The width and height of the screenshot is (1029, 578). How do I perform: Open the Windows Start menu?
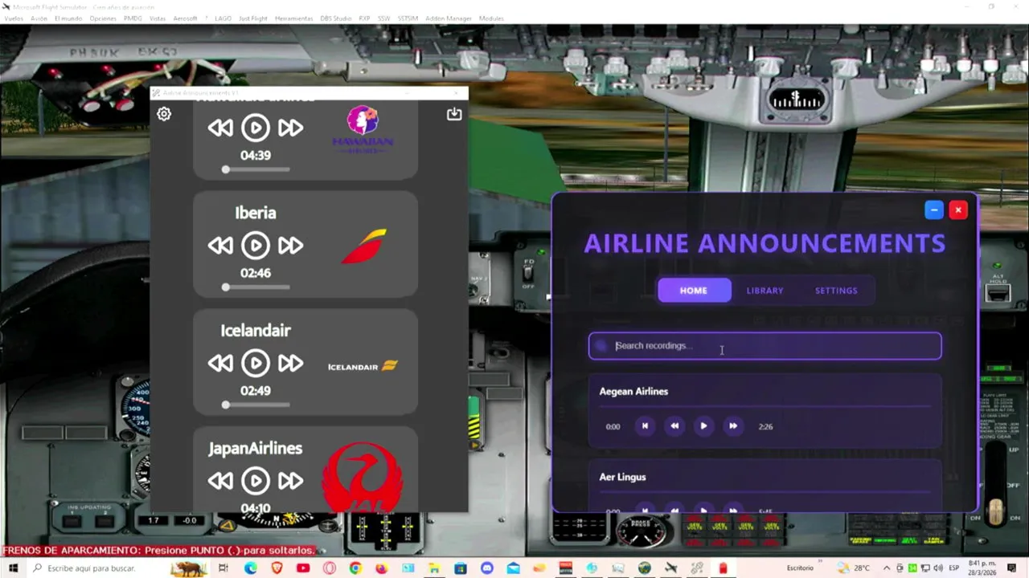pos(13,568)
